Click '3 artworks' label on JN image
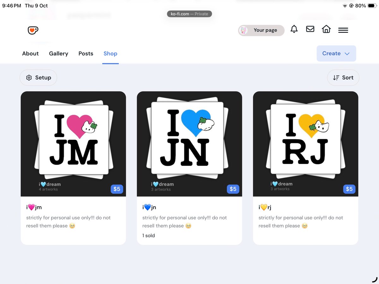The image size is (379, 284). [161, 189]
